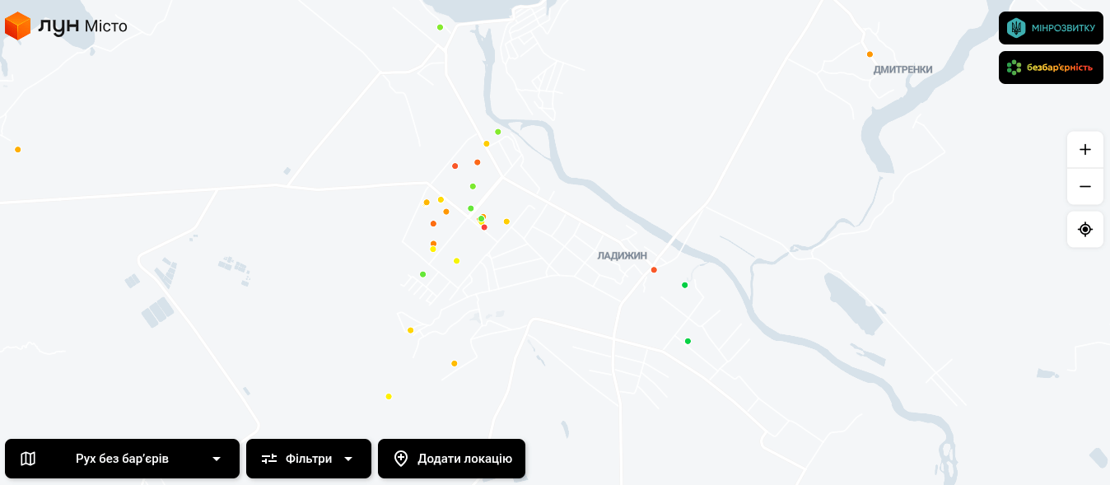
Task: Select the Рух без бар'єрів map layer label
Action: point(122,459)
